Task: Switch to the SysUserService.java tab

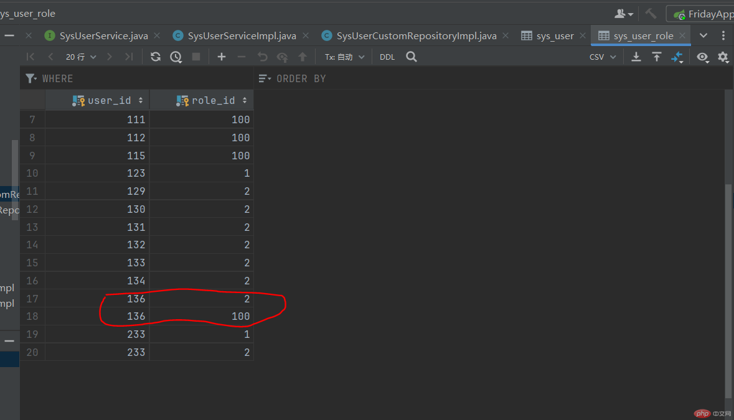Action: coord(104,35)
